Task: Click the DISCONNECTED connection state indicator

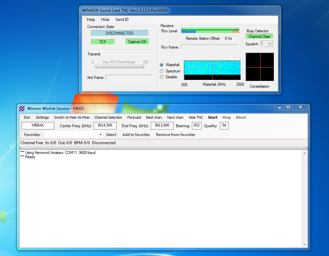Action: pyautogui.click(x=119, y=33)
